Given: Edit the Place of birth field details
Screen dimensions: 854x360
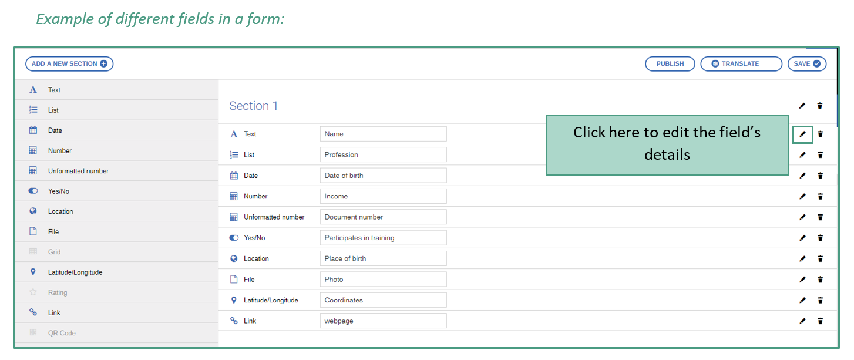Looking at the screenshot, I should click(x=802, y=258).
